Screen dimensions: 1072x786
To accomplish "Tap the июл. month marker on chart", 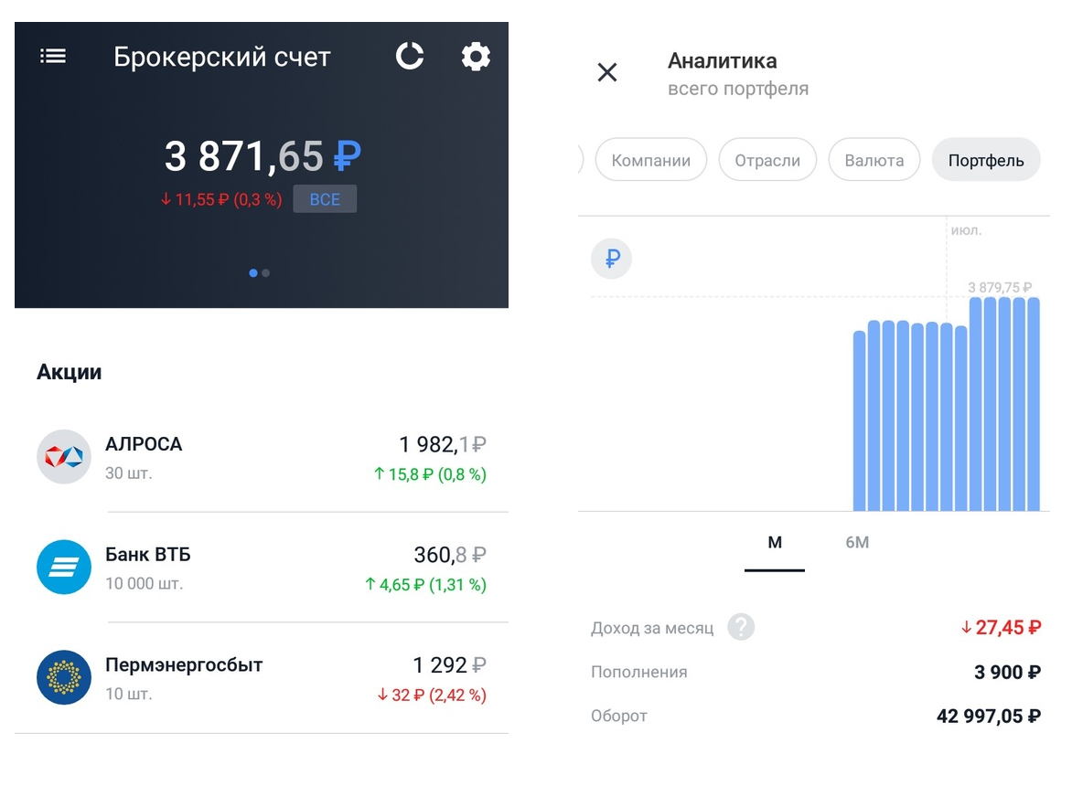I will click(966, 231).
